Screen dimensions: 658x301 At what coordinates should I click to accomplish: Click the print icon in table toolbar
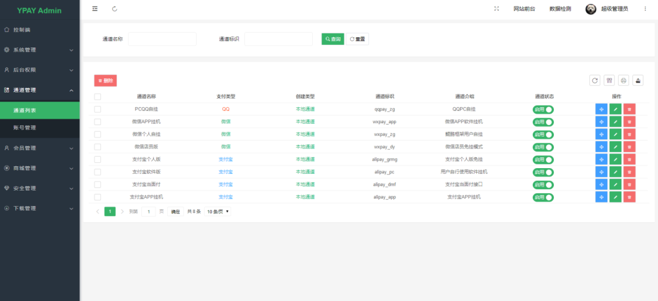coord(623,80)
